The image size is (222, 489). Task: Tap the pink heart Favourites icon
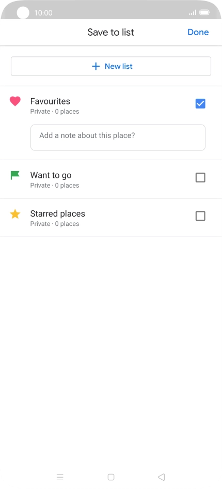coord(15,101)
